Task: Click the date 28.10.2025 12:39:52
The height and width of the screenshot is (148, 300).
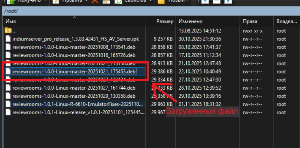Action: (200, 88)
